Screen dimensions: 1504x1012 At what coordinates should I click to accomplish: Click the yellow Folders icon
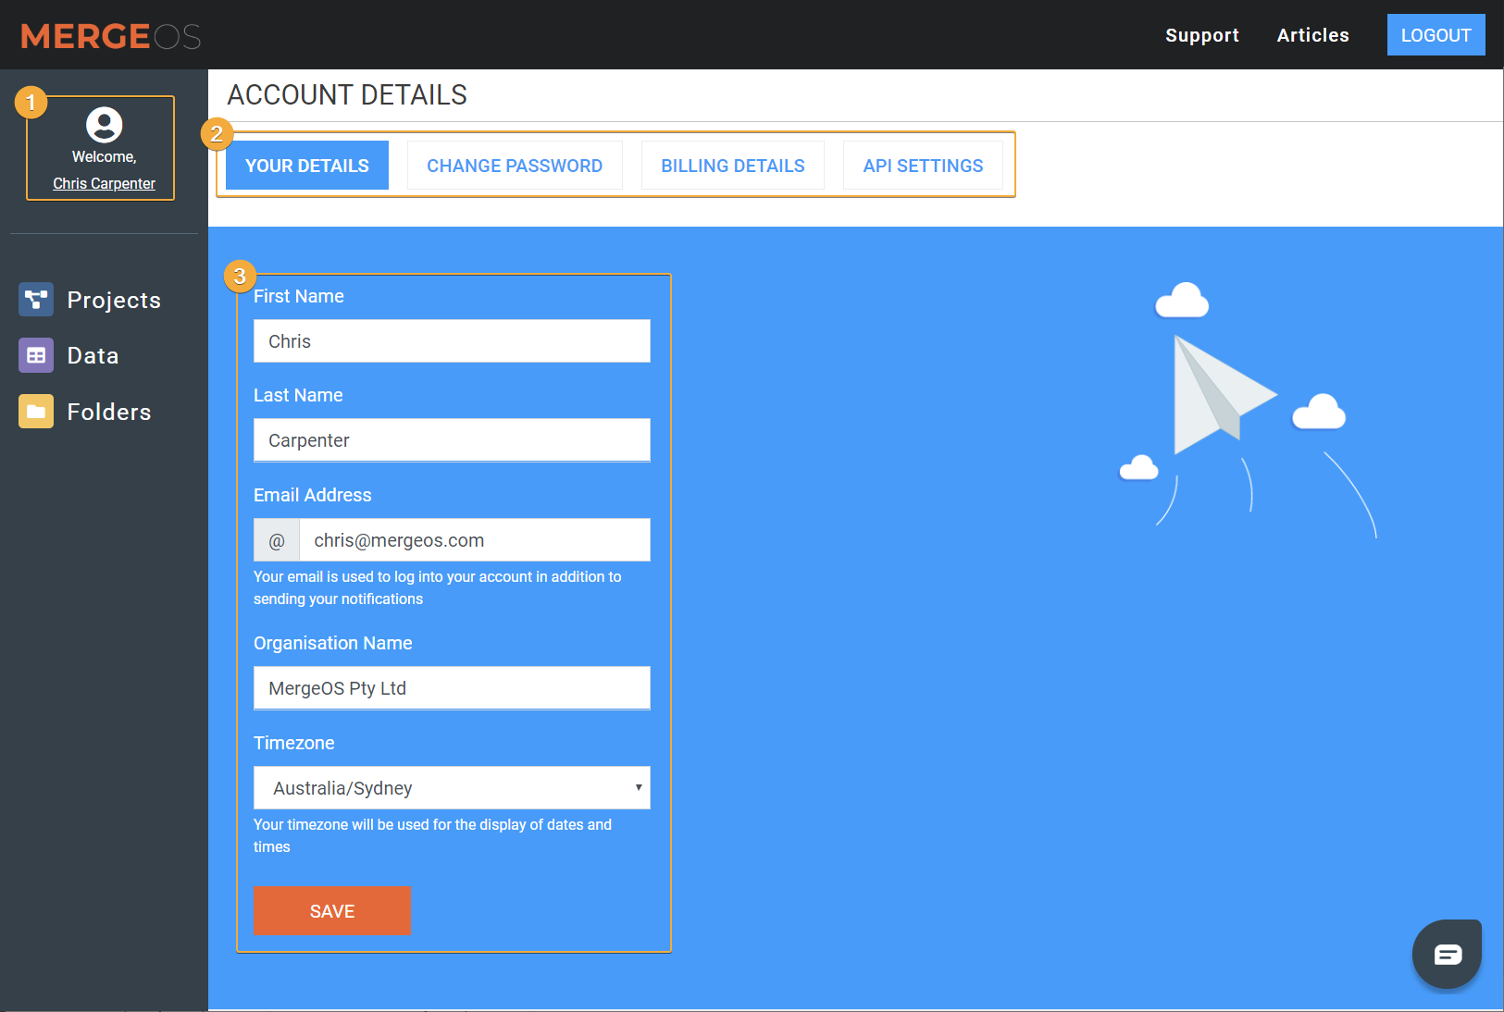[x=36, y=412]
